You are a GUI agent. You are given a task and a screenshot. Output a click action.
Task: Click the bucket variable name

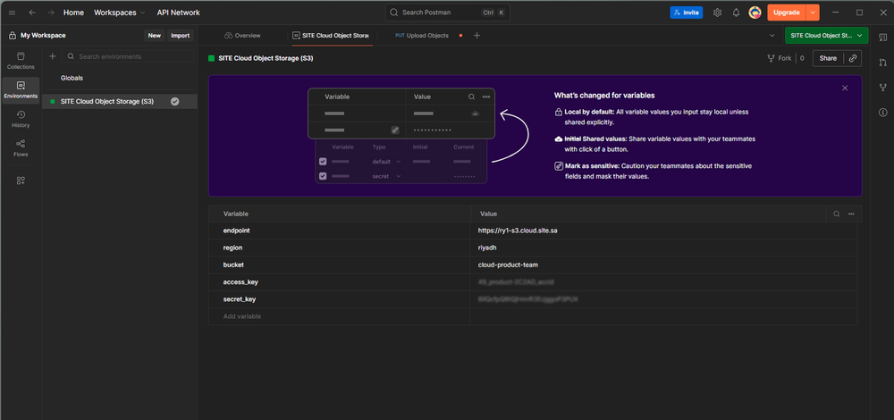click(233, 265)
